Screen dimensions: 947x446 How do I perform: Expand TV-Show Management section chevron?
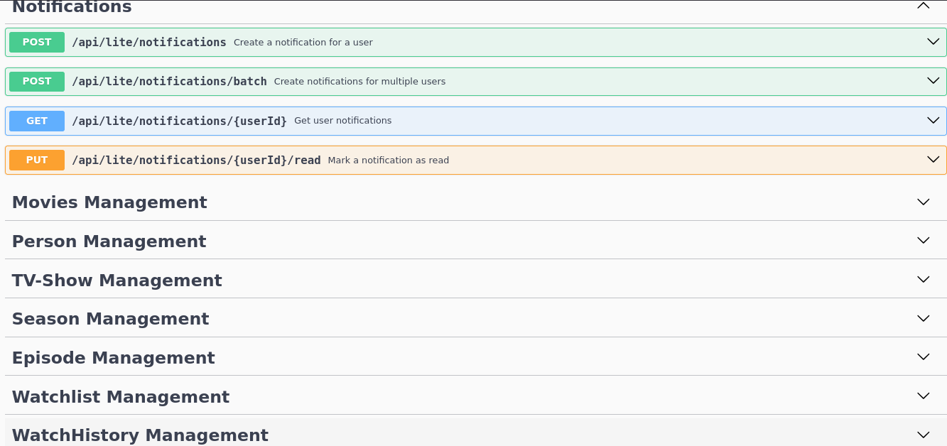[x=923, y=280]
